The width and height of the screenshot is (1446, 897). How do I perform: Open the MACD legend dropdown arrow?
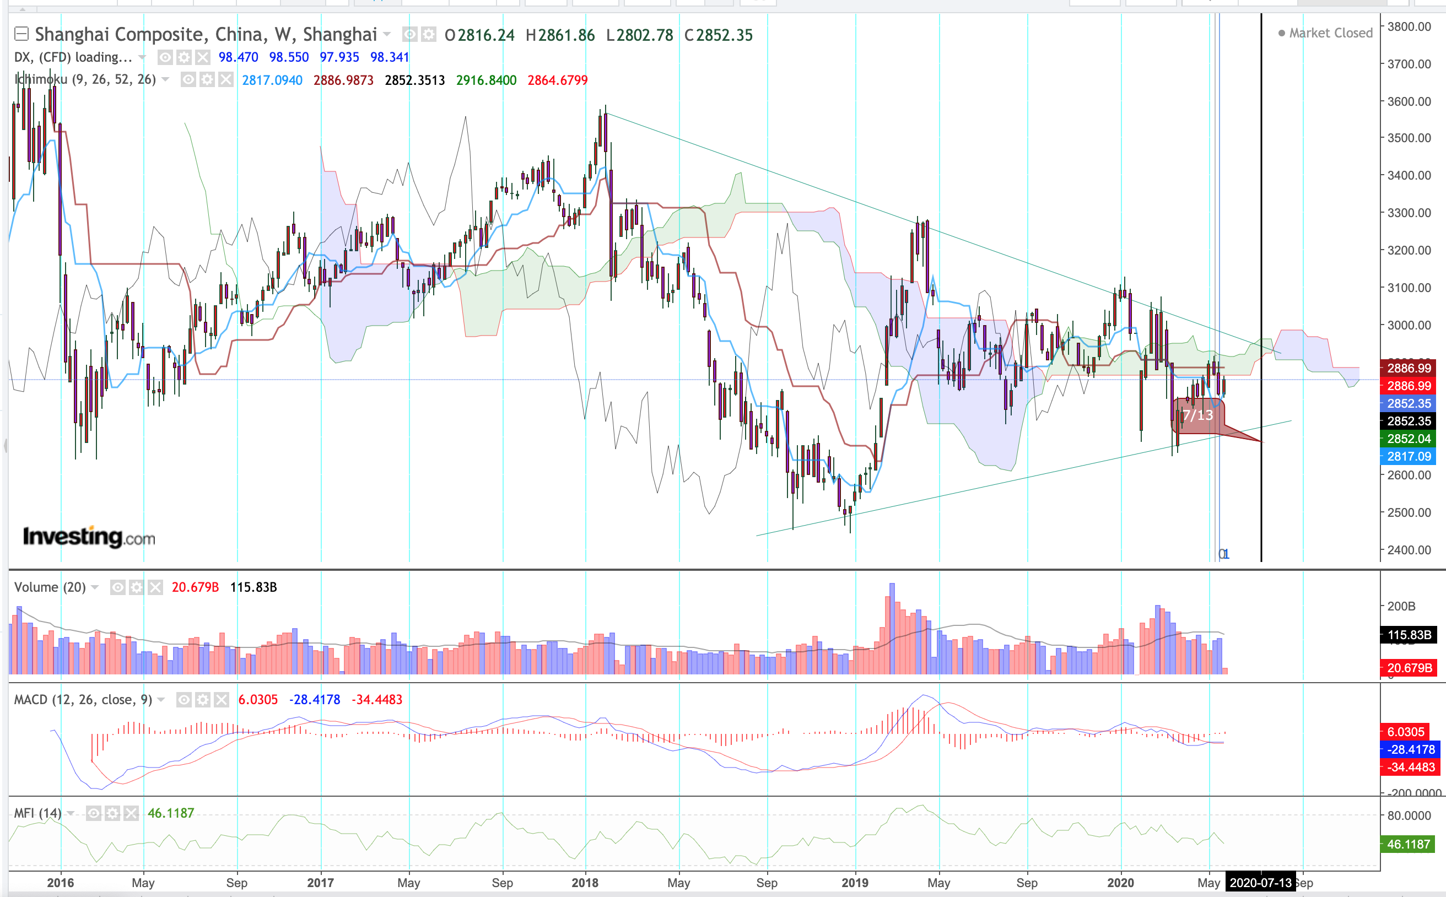coord(161,700)
